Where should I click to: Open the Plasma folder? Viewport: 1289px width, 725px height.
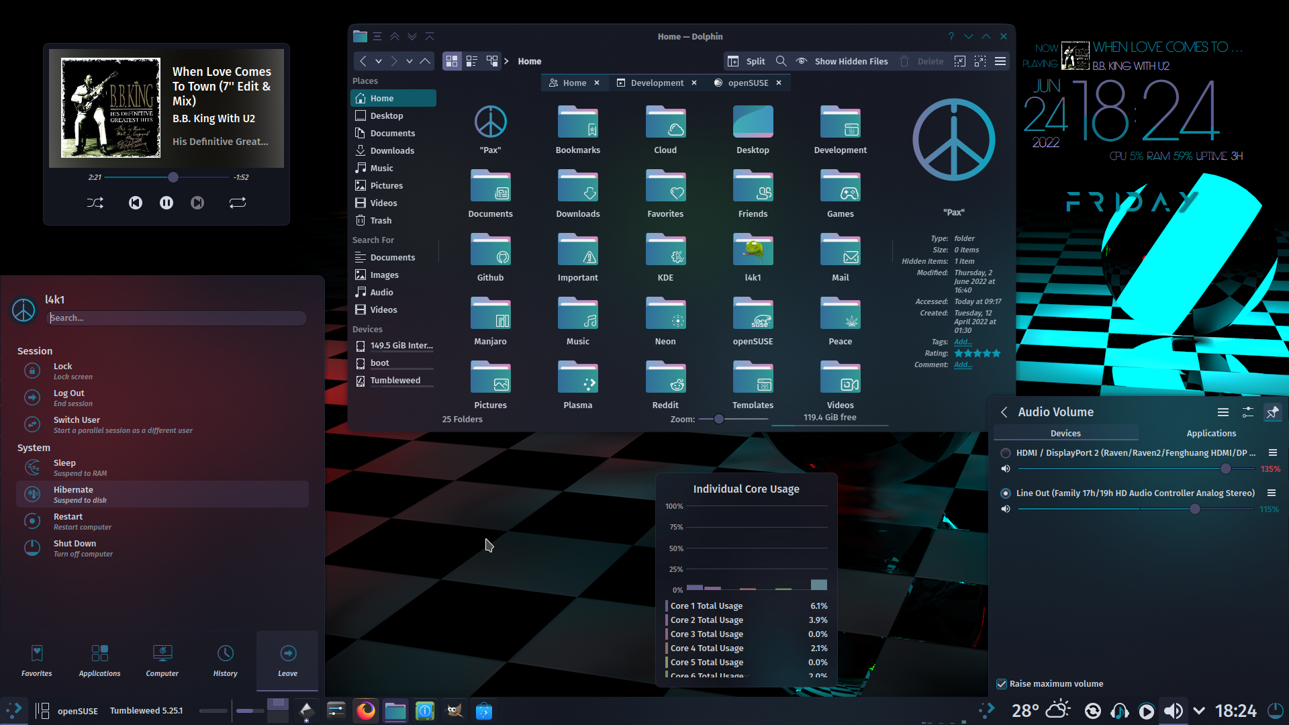(577, 384)
